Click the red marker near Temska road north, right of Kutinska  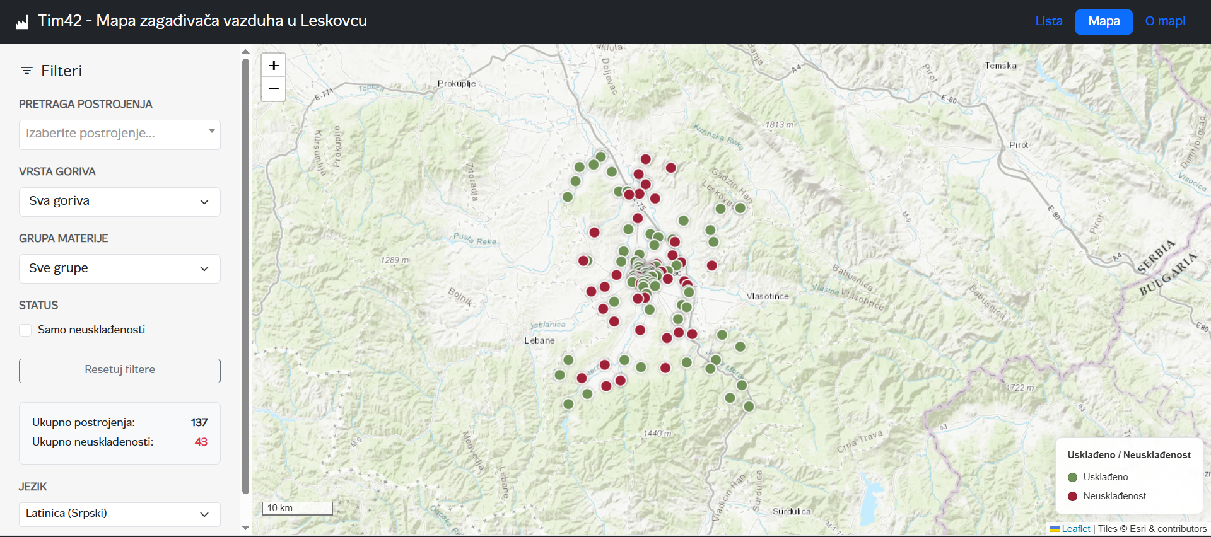pos(671,168)
